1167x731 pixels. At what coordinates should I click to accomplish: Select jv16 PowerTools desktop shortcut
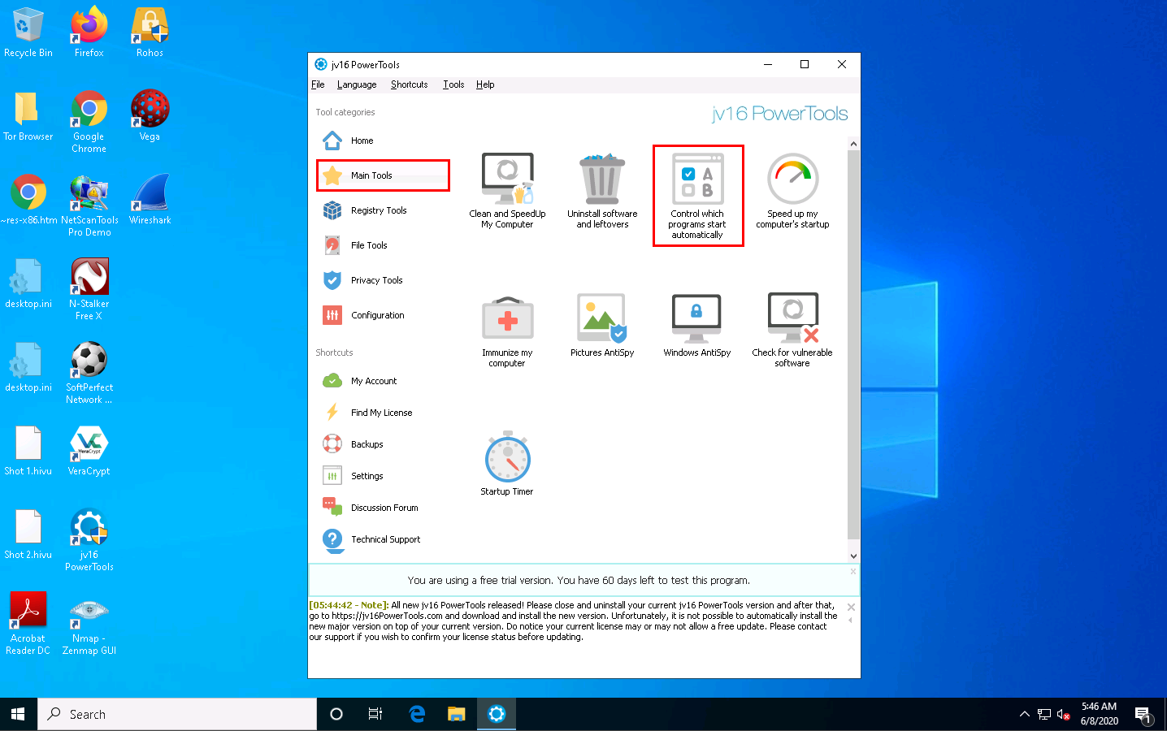point(89,539)
